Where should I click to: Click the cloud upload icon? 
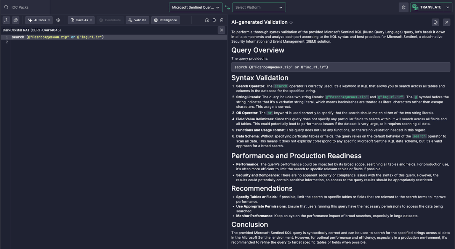tap(207, 20)
